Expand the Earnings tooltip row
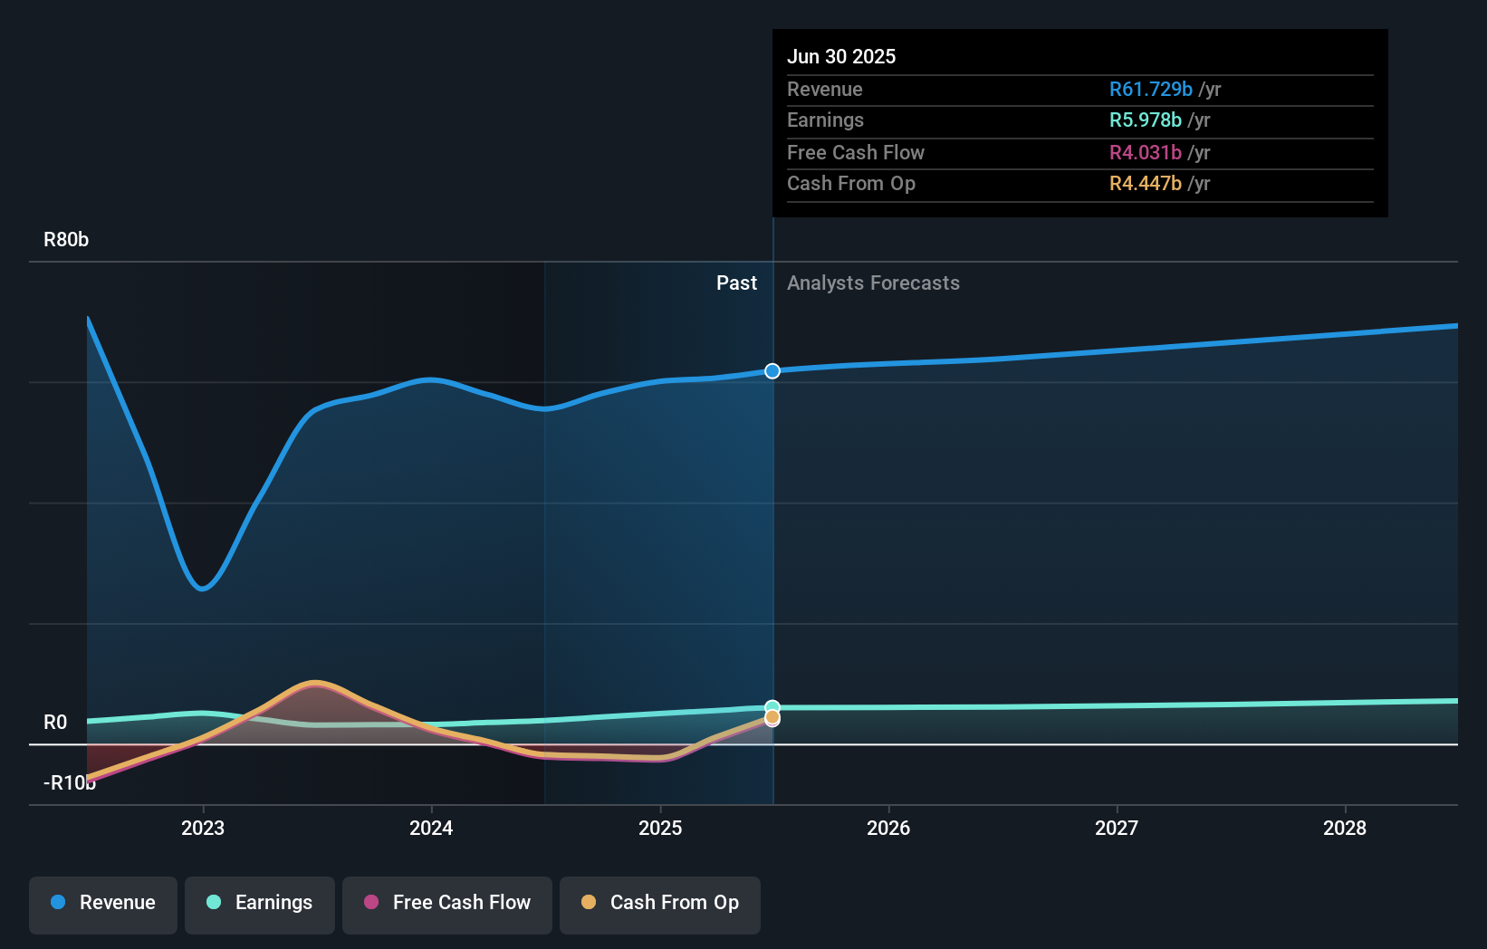This screenshot has width=1487, height=949. coord(1079,120)
